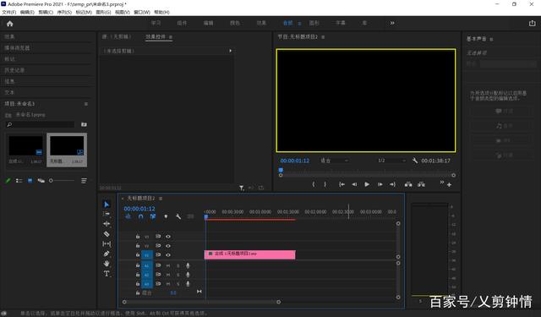Open the Program monitor button editor plus
The height and width of the screenshot is (317, 541).
point(449,185)
